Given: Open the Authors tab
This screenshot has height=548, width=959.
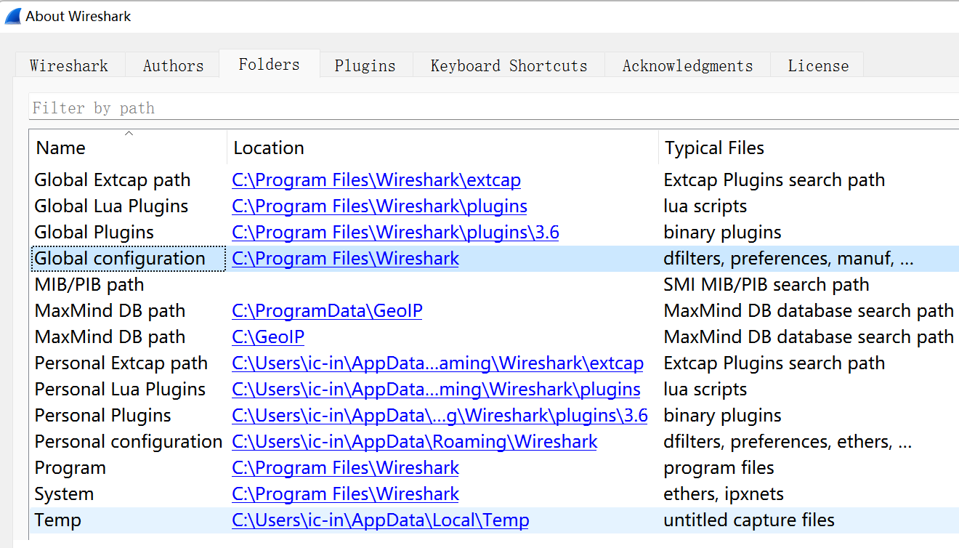Looking at the screenshot, I should pos(173,65).
